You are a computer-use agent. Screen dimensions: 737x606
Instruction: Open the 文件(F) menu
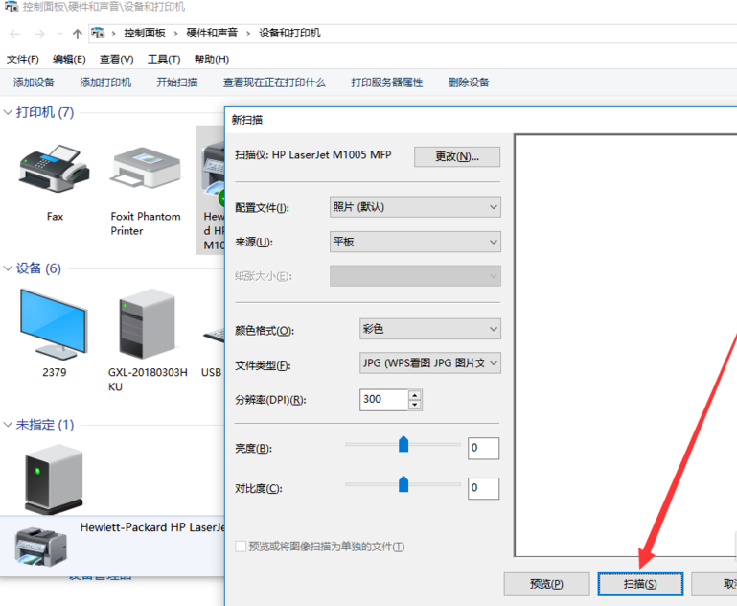(x=23, y=59)
